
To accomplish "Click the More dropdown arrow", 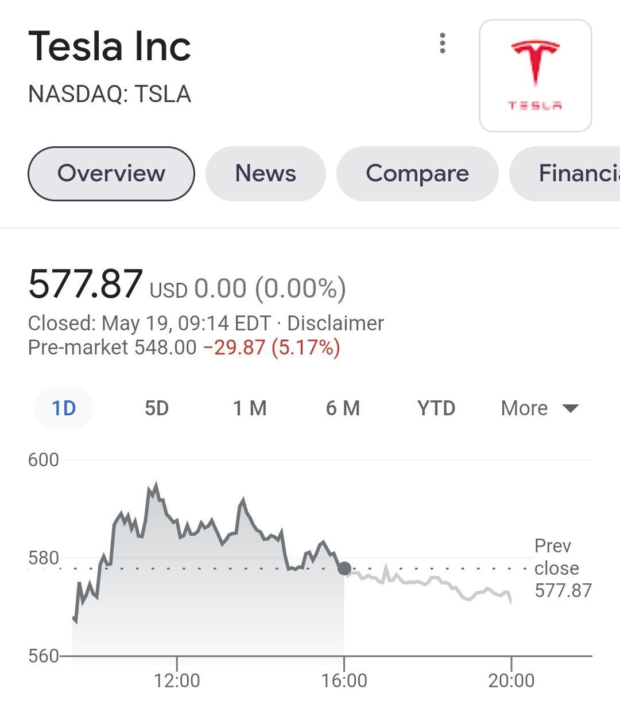I will [x=570, y=409].
